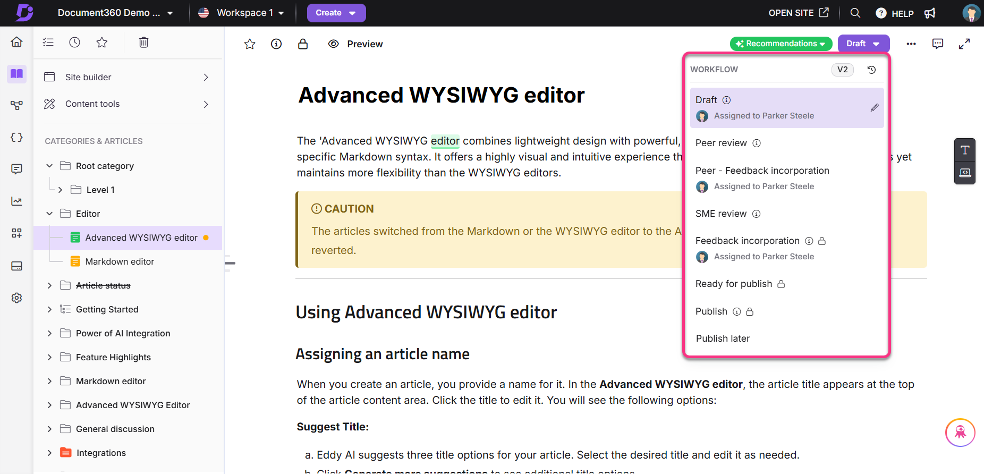Open the API documentation braces icon
Screen dimensions: 984x474
click(16, 137)
